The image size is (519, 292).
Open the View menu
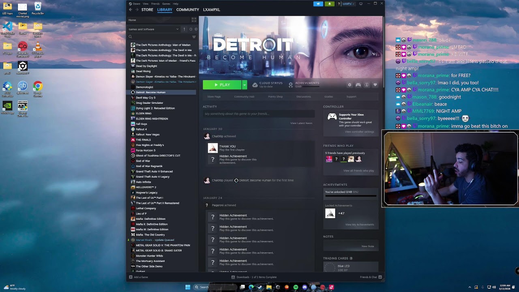point(146,4)
